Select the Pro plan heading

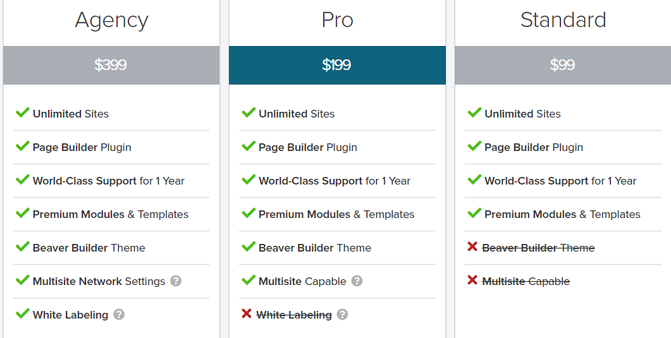tap(337, 20)
